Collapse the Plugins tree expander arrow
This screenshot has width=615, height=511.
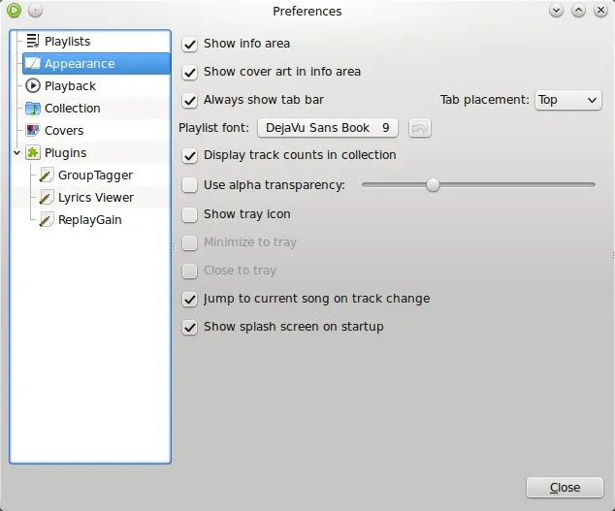[16, 153]
